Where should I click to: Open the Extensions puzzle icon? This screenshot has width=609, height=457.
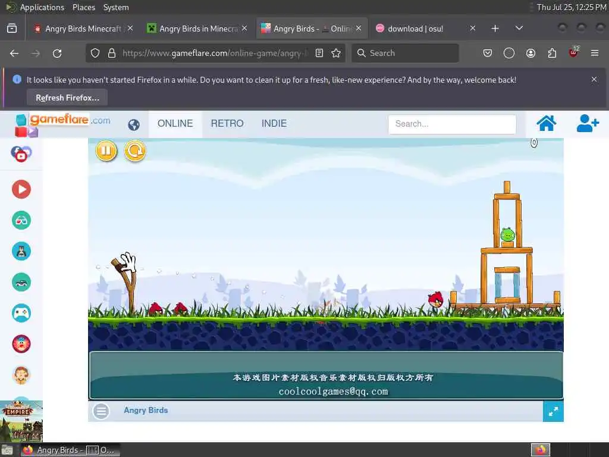(552, 53)
